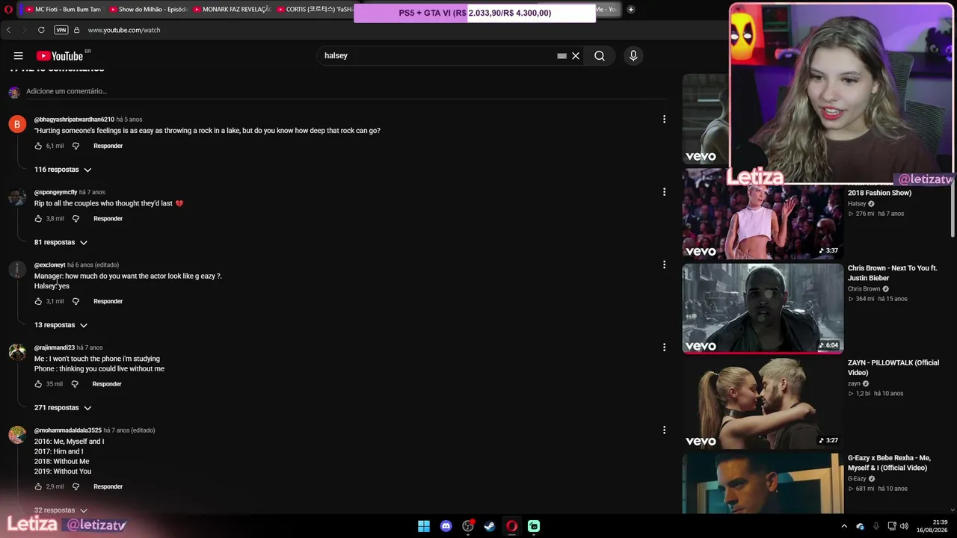
Task: Open options for spongeymcfly's comment
Action: pyautogui.click(x=664, y=192)
